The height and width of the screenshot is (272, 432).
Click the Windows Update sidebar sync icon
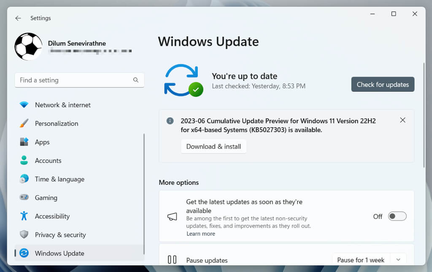(x=24, y=253)
